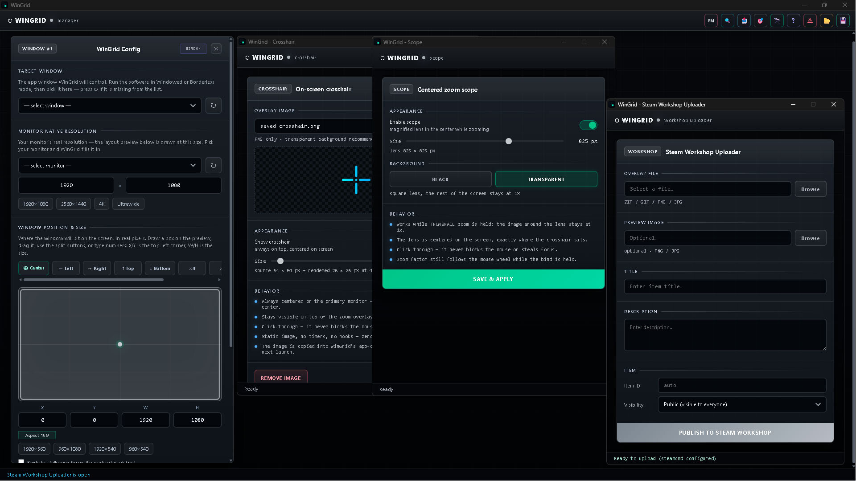Snap window to Top split
Screen dimensions: 856x481
point(128,268)
